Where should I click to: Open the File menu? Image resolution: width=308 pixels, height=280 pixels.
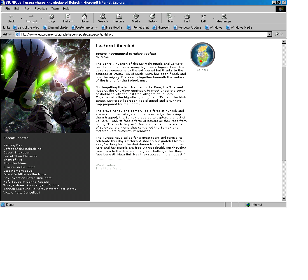(x=8, y=9)
